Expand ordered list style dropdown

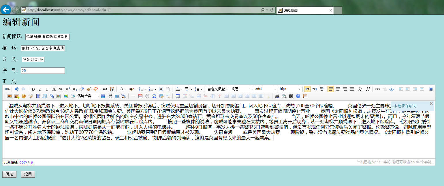[146, 89]
